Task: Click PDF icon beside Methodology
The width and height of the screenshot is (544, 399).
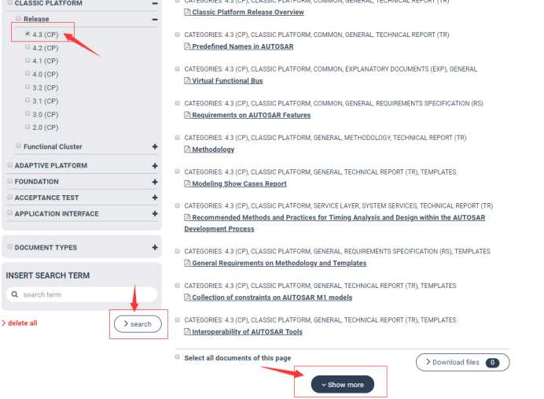Action: click(187, 150)
